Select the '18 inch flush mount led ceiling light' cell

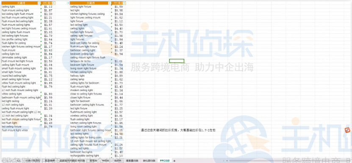point(91,141)
